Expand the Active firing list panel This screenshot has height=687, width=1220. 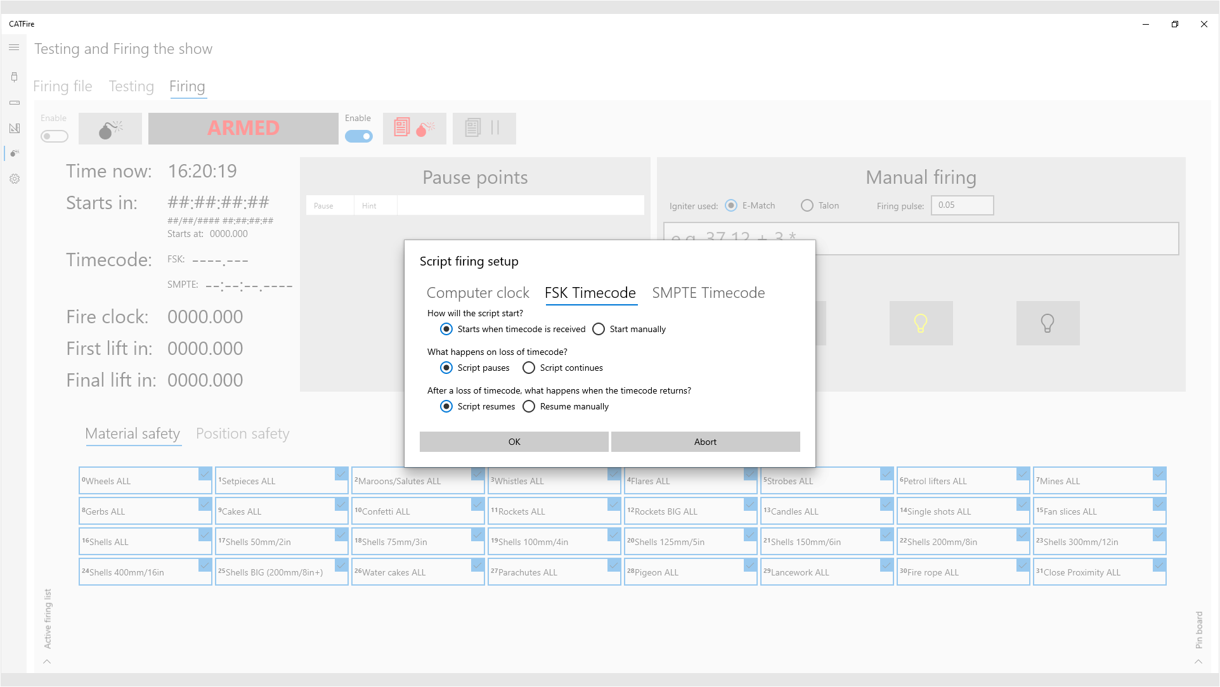[47, 661]
